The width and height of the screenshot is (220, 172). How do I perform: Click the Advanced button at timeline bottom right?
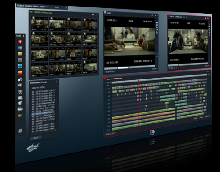(208, 116)
